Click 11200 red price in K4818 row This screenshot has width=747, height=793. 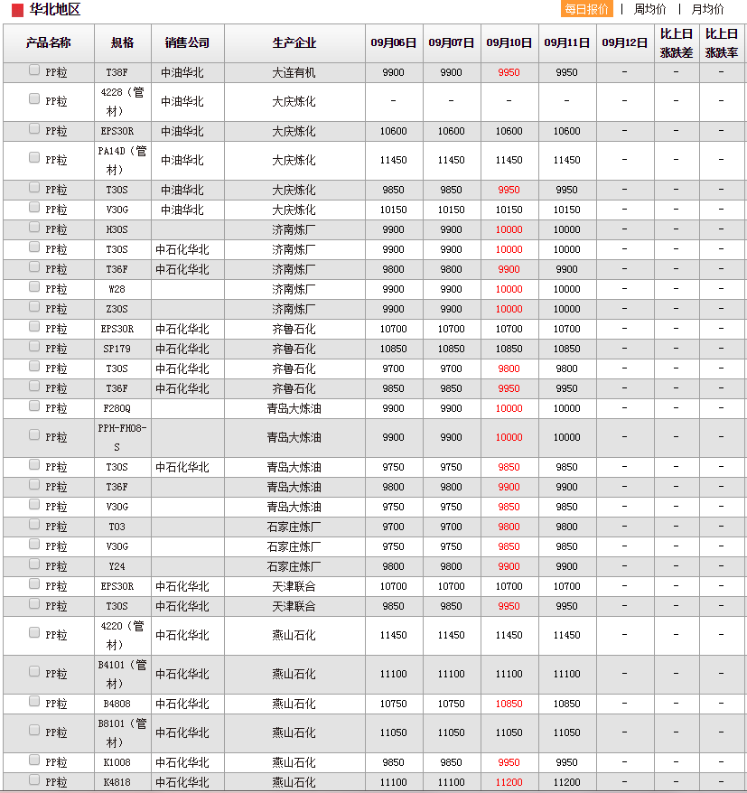(509, 782)
